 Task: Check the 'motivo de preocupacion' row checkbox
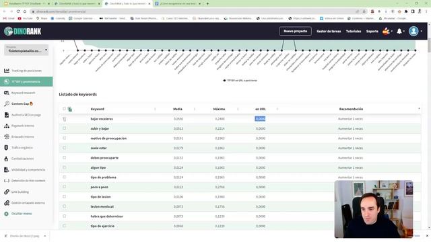(65, 138)
